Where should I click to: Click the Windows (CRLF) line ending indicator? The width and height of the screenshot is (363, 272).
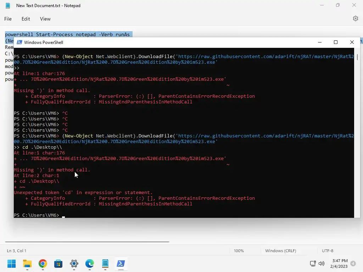coord(281,251)
